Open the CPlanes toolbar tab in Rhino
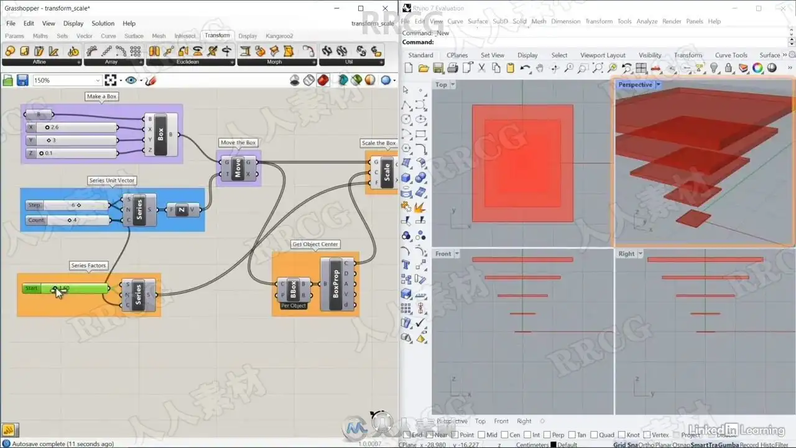796x448 pixels. 457,55
